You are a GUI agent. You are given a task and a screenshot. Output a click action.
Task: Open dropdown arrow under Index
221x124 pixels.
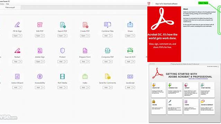click(x=88, y=87)
